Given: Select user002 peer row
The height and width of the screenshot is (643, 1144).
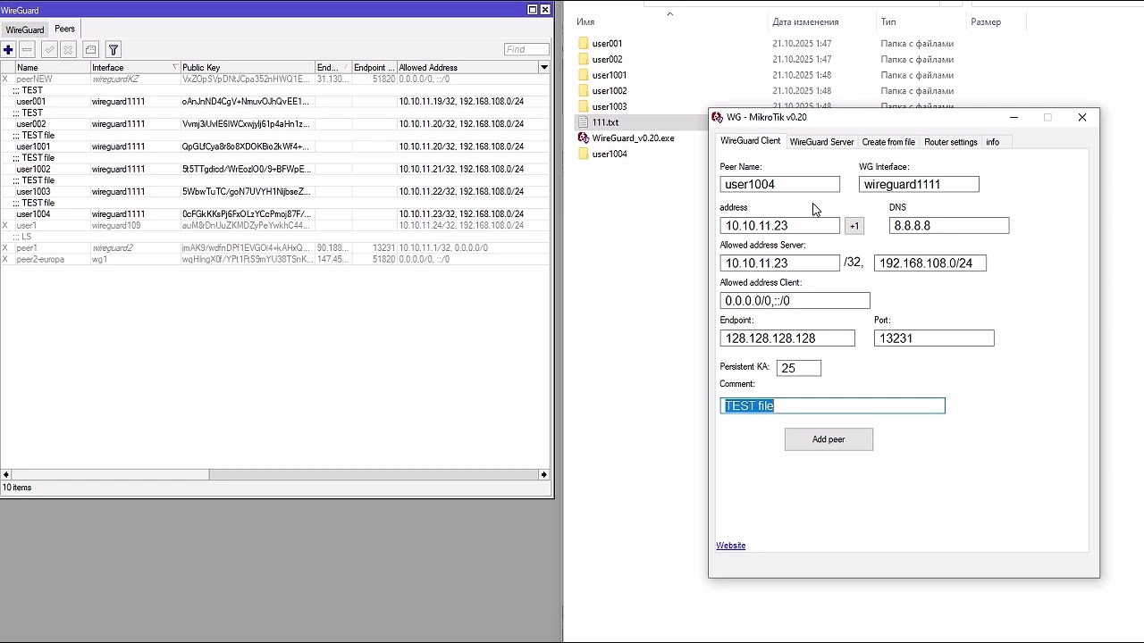Looking at the screenshot, I should (x=274, y=124).
